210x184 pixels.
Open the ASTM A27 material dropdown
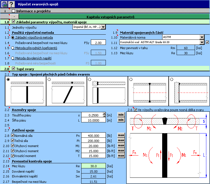click(202, 42)
